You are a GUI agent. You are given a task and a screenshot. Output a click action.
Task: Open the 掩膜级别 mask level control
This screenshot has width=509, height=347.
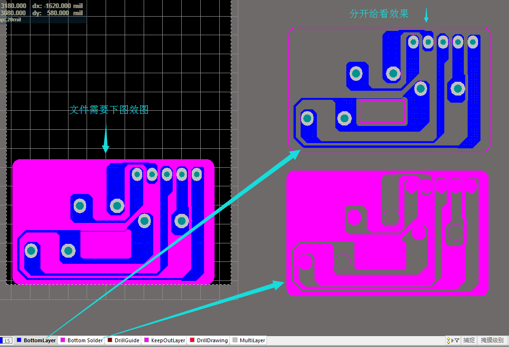(x=493, y=340)
